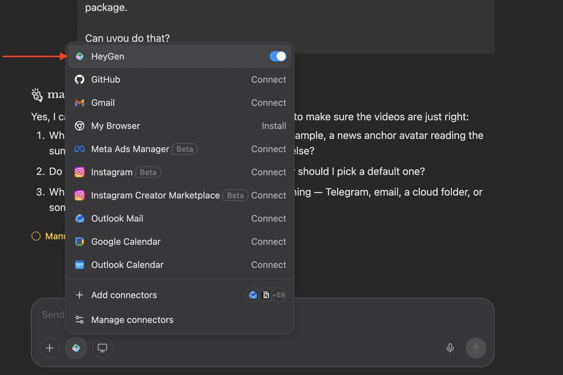Click the Google Calendar icon

[x=79, y=241]
